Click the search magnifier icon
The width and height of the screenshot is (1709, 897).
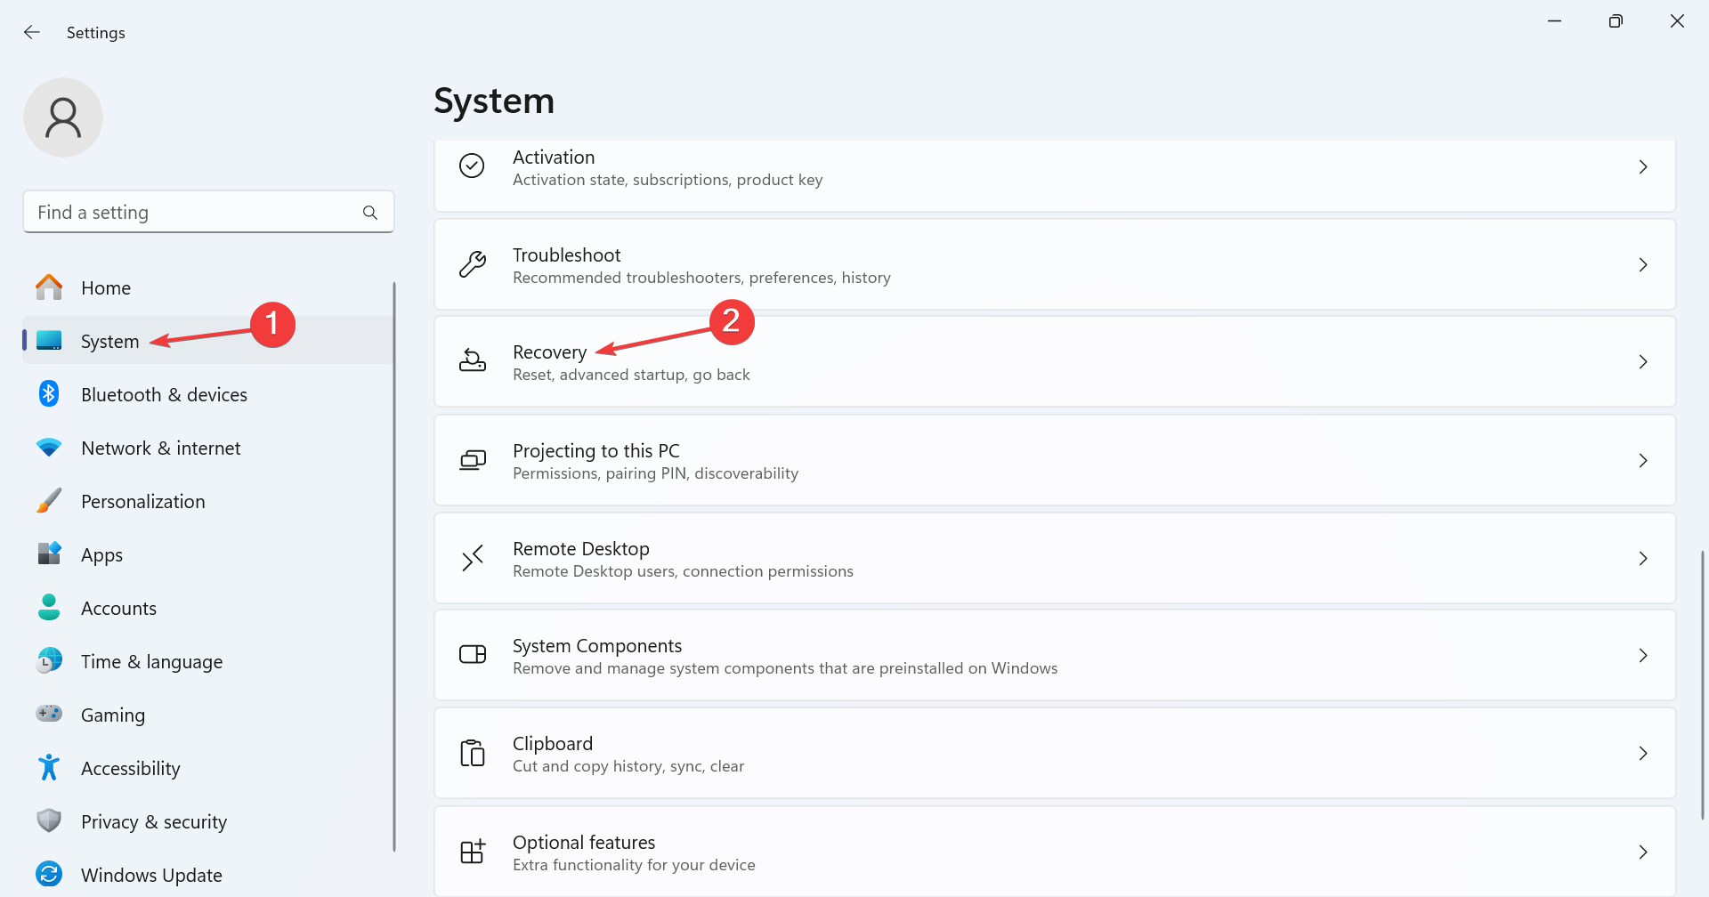(370, 213)
